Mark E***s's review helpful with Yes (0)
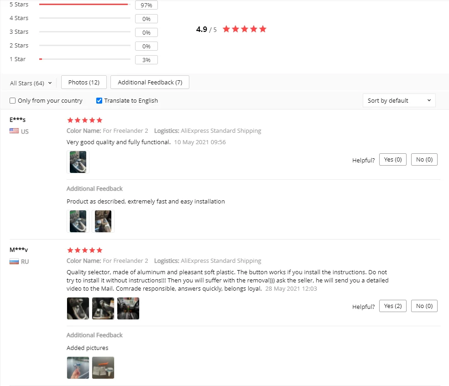The height and width of the screenshot is (386, 449). tap(392, 160)
